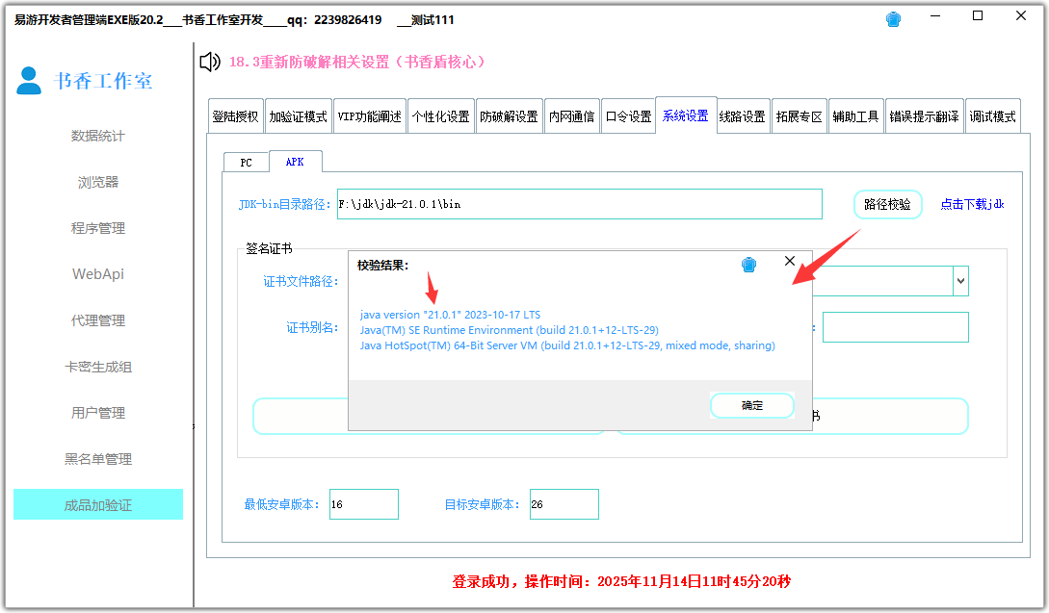Click the 路径校验 button

click(x=887, y=204)
